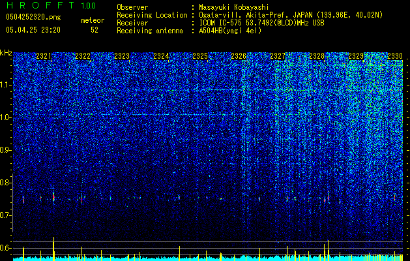This screenshot has width=410, height=261.
Task: Click the Receiving antenna field label
Action: pyautogui.click(x=150, y=31)
